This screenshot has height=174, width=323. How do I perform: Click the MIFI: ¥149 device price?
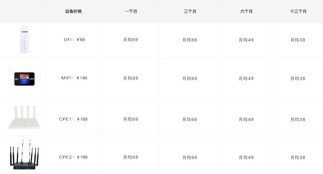(x=74, y=78)
